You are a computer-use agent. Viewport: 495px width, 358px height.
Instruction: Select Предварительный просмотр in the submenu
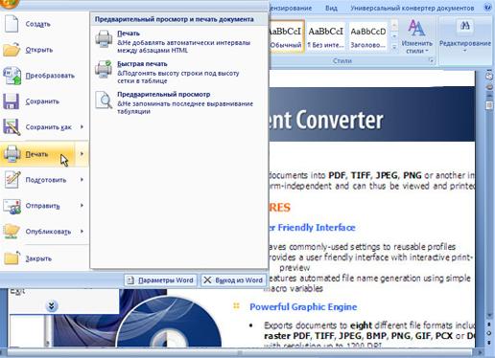179,102
